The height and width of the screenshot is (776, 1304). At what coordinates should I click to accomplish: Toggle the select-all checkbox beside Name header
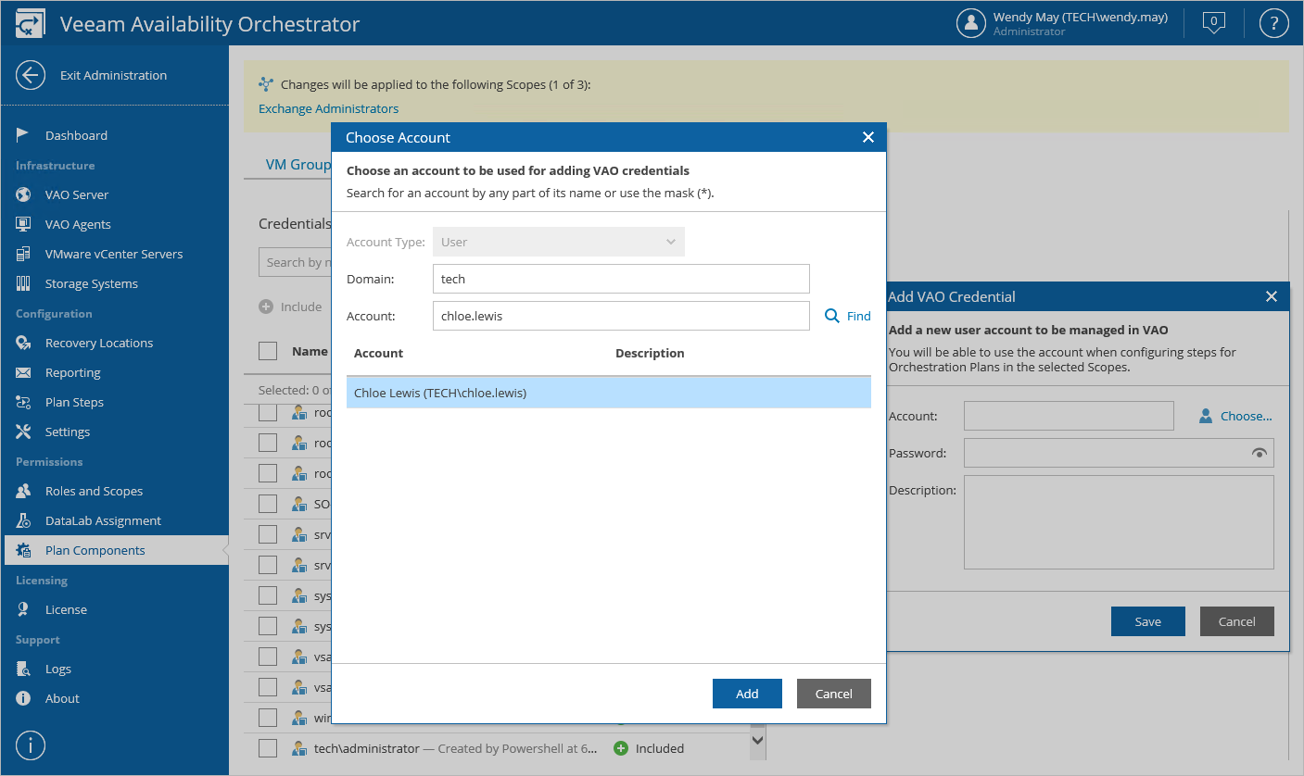click(x=268, y=351)
